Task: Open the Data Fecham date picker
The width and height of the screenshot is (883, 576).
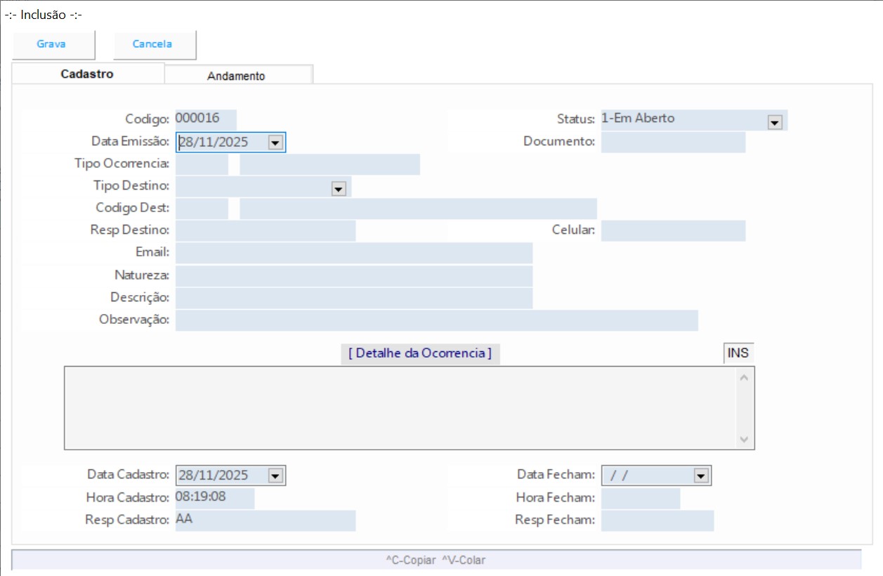Action: pos(700,476)
